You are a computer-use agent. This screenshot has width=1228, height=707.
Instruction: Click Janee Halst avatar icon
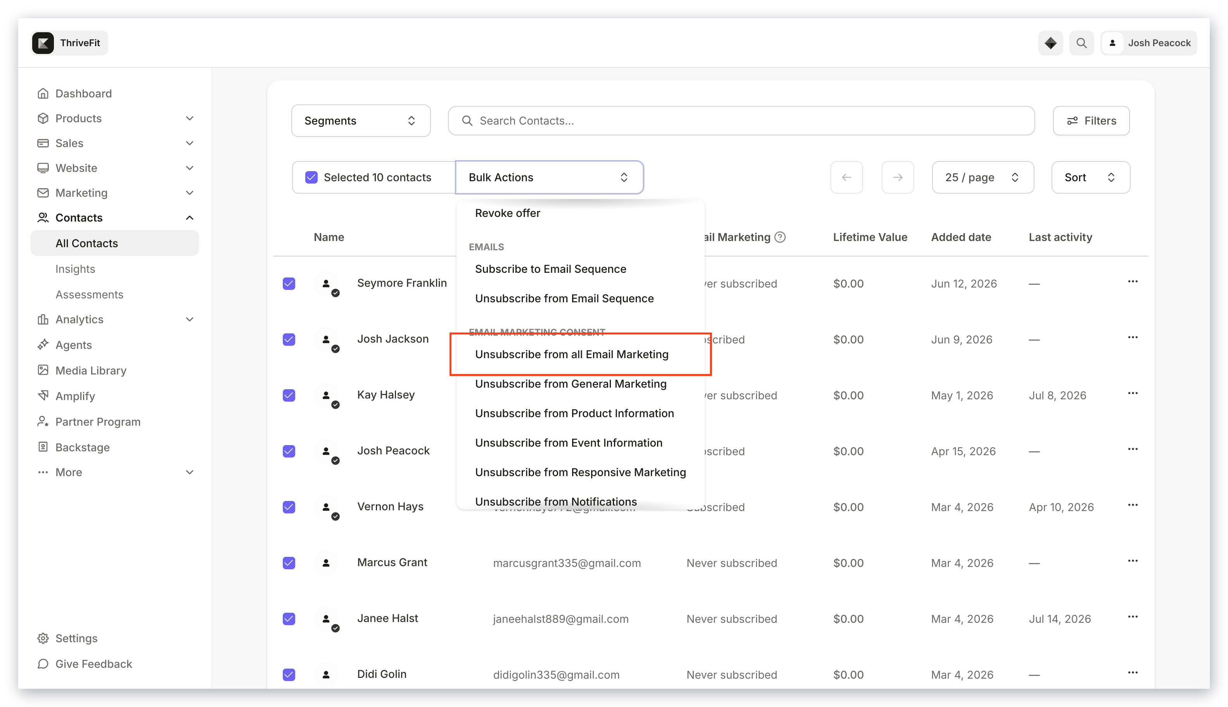click(326, 619)
